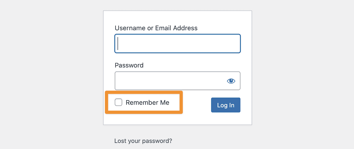
Task: Focus the Username or Email Address field
Action: [177, 44]
